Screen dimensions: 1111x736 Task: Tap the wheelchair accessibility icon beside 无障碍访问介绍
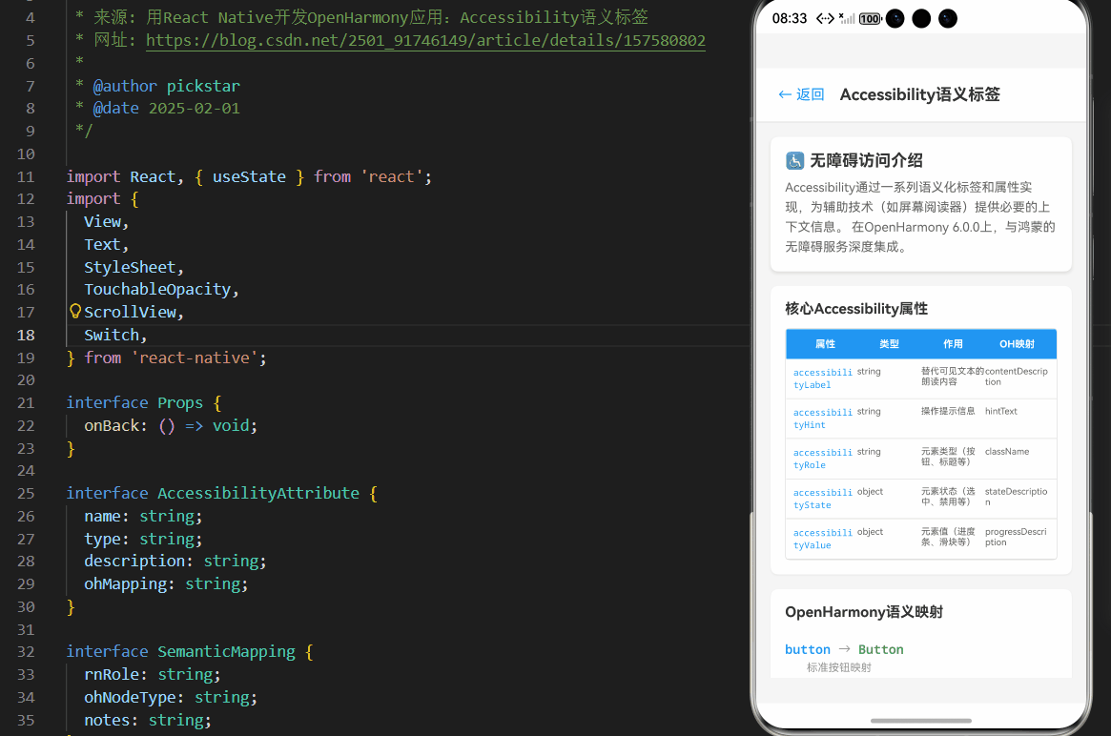tap(795, 161)
